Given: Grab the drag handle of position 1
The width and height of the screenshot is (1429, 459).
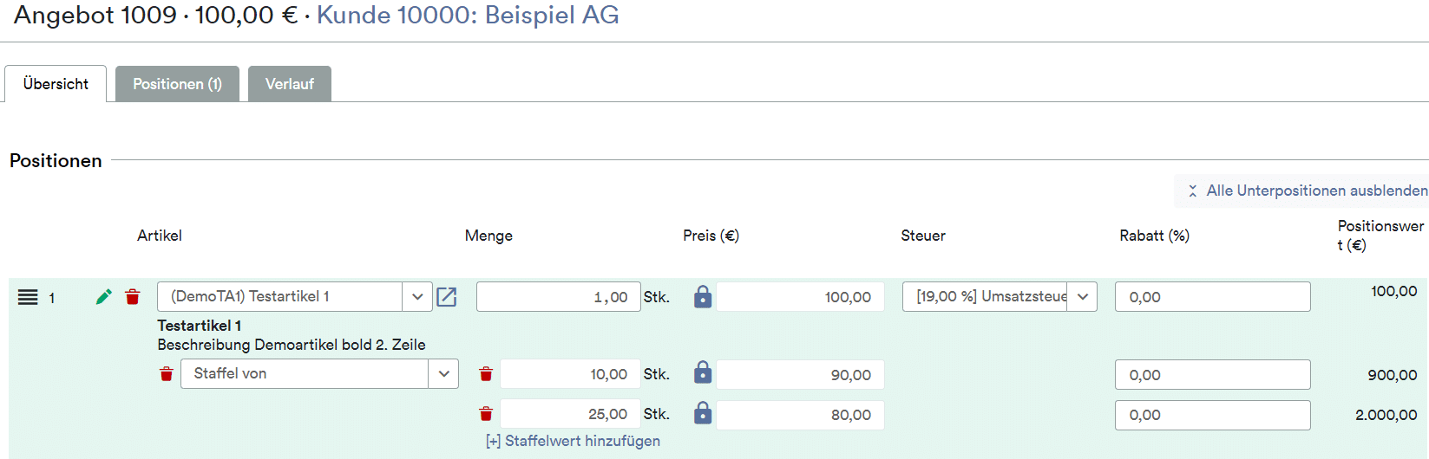Looking at the screenshot, I should (28, 297).
